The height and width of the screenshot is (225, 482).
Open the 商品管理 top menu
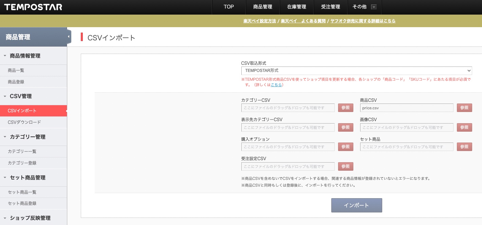coord(263,7)
